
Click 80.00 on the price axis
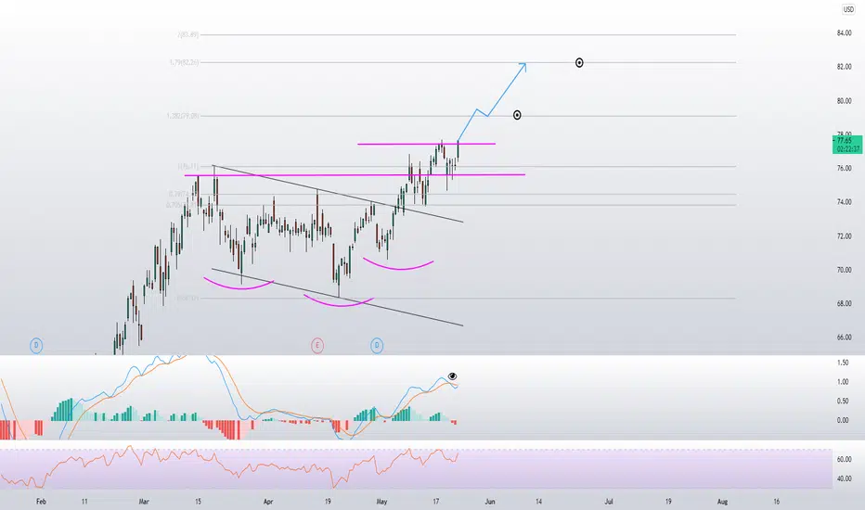844,101
